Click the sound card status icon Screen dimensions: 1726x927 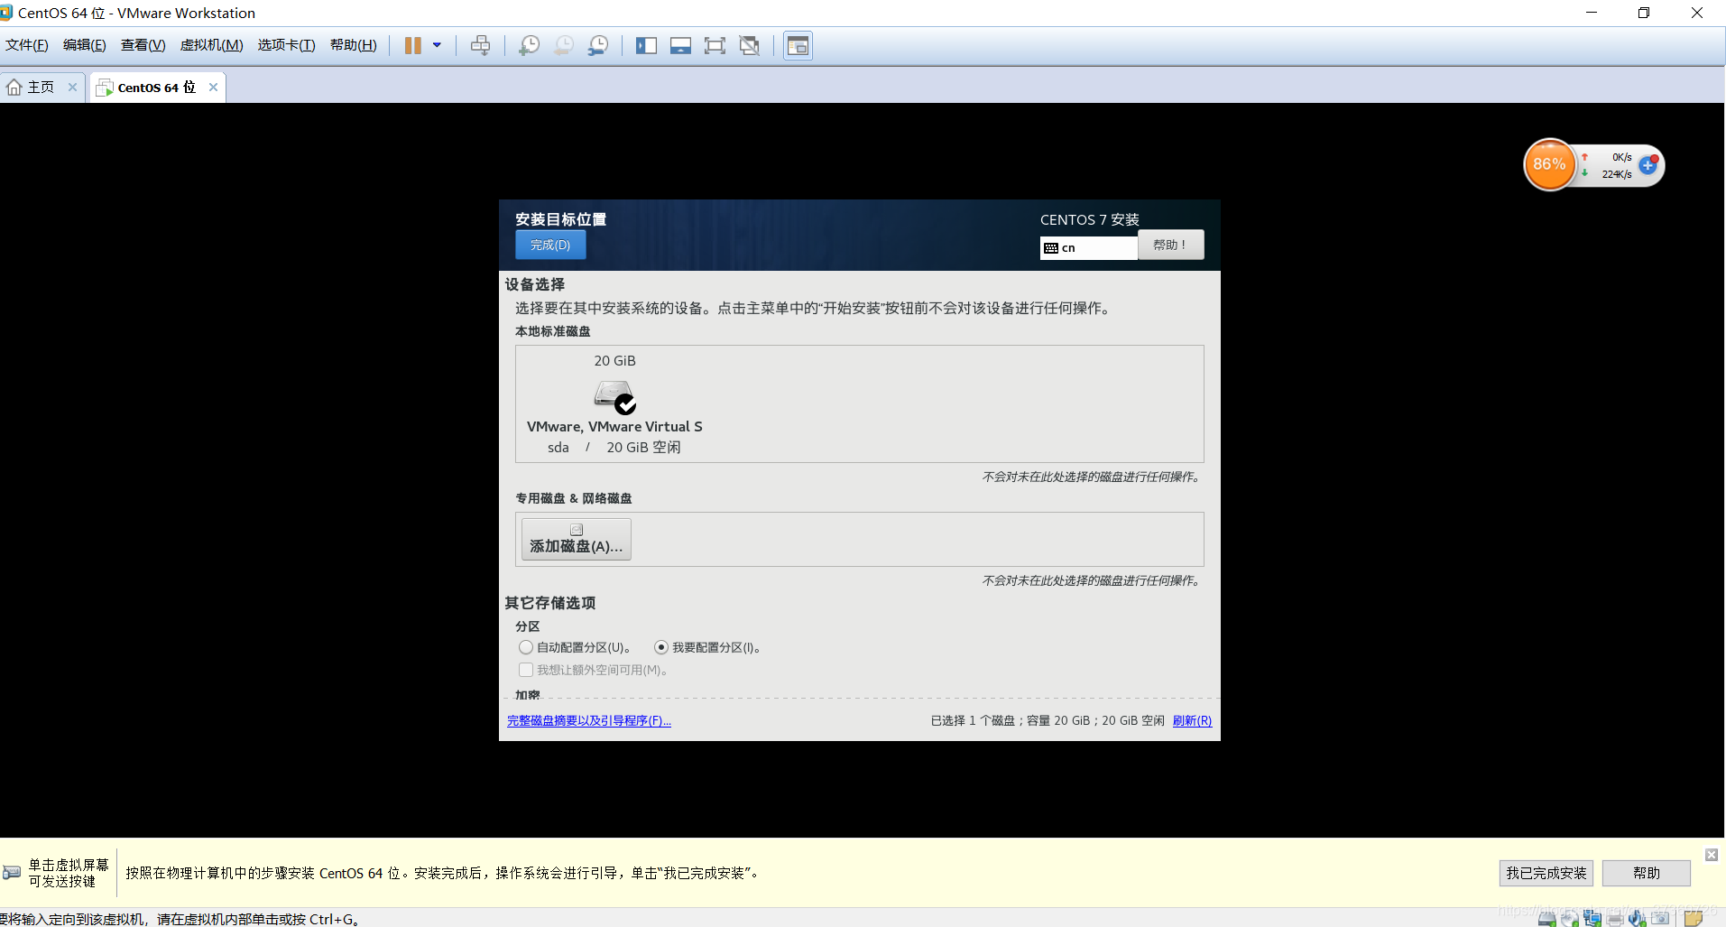pos(1638,918)
